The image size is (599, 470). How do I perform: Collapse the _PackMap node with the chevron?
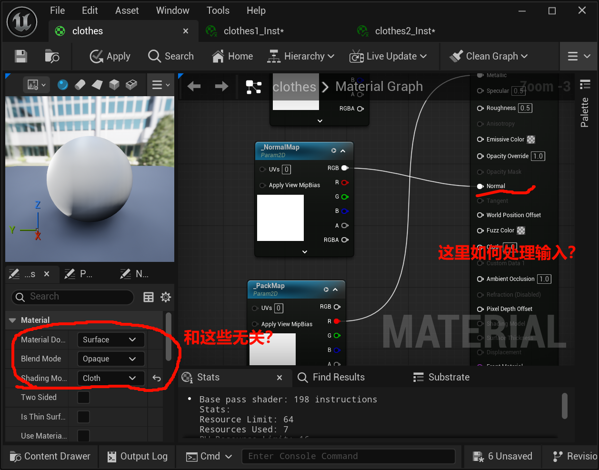335,290
